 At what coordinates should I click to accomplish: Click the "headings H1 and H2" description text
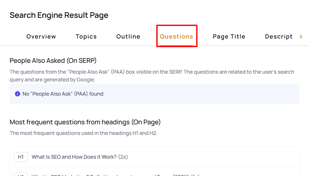point(83,133)
